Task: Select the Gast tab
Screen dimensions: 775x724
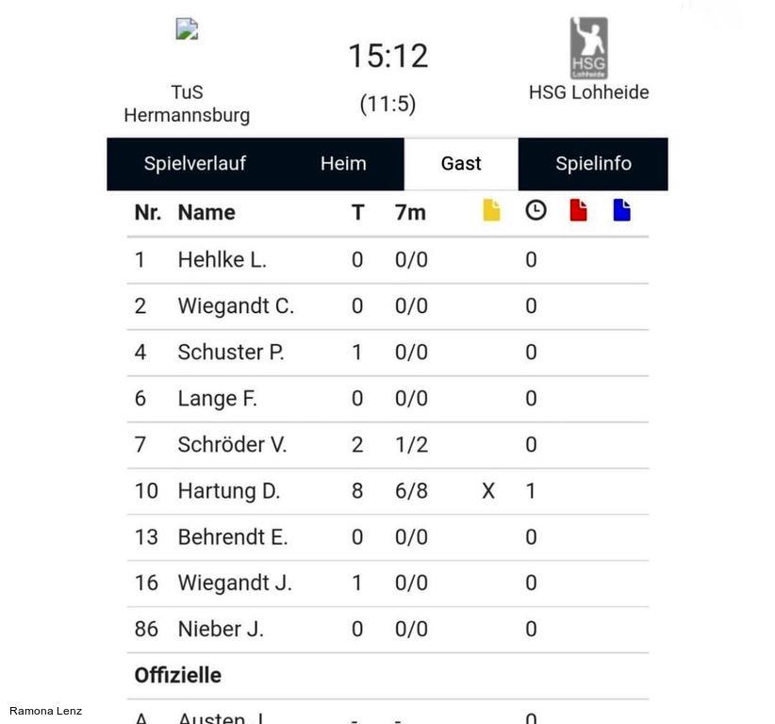Action: [x=461, y=164]
